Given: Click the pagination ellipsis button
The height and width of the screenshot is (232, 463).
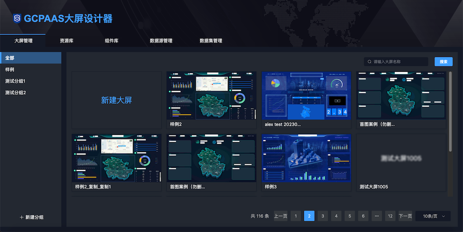Looking at the screenshot, I should coord(377,216).
